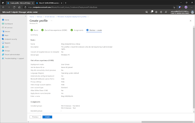Open Reports in the left sidebar

6,43
